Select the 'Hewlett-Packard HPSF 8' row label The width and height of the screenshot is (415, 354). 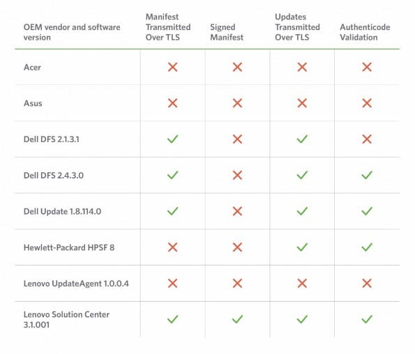(69, 247)
